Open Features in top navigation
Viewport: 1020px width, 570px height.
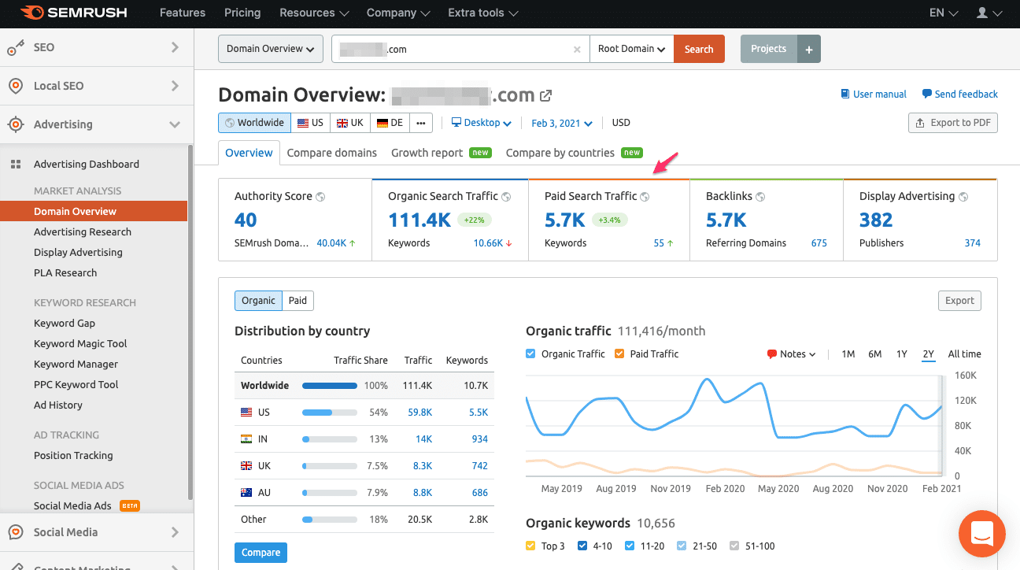183,13
